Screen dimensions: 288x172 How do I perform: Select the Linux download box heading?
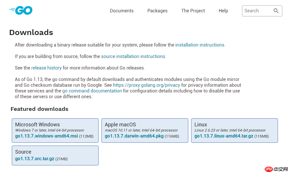click(x=201, y=125)
